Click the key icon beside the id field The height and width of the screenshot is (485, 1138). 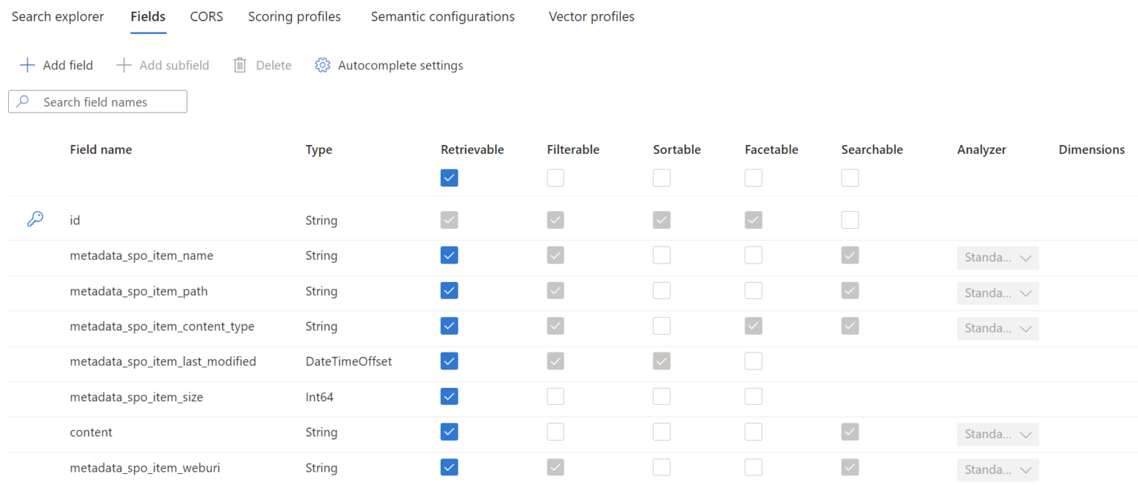[35, 218]
